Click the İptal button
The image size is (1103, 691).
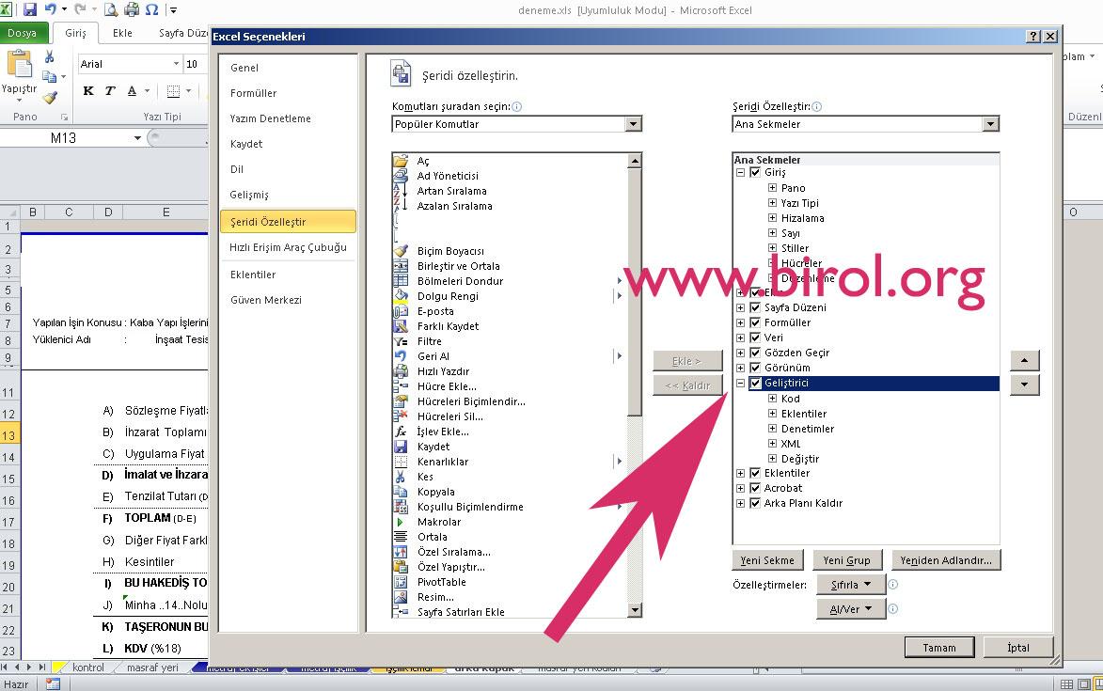(x=1017, y=648)
